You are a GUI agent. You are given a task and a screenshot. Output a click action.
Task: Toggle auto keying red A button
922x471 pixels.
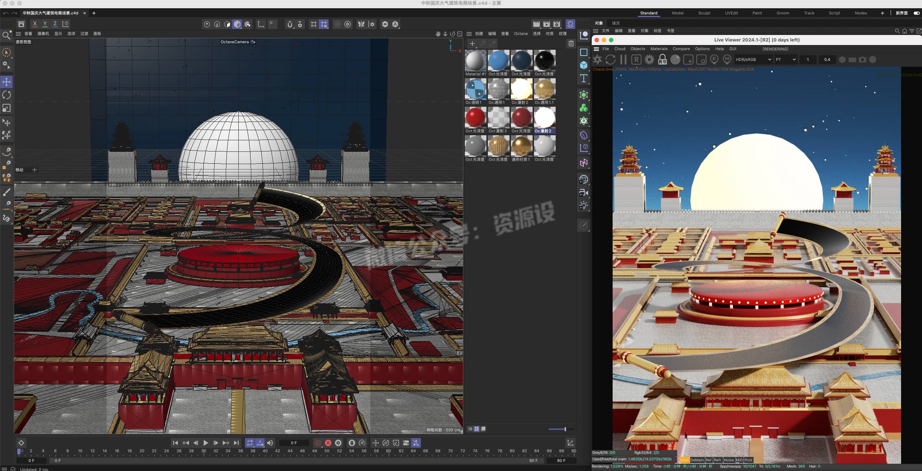328,443
